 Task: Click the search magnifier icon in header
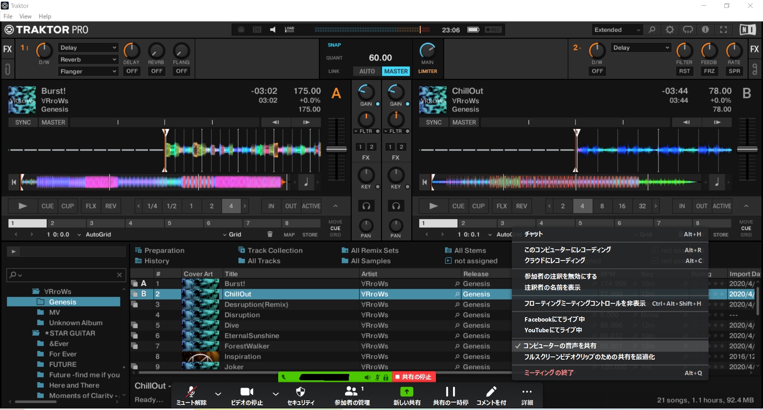click(652, 29)
